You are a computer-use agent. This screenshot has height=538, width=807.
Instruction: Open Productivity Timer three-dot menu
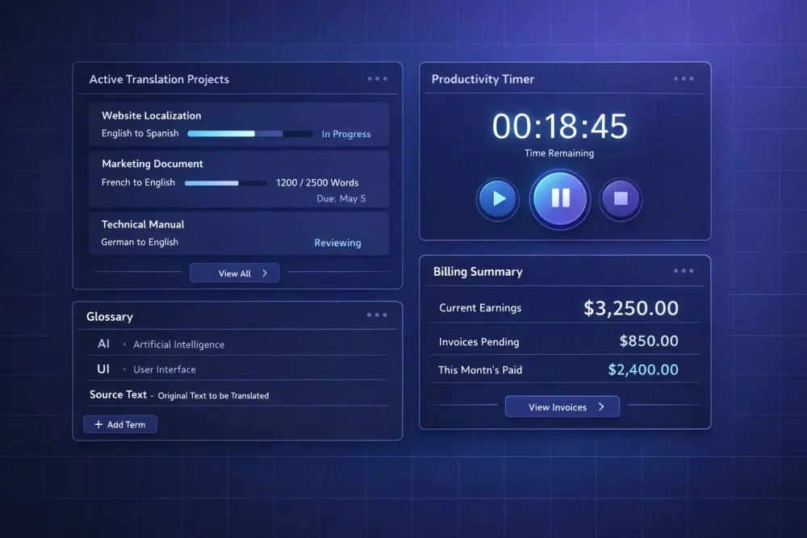pos(683,79)
